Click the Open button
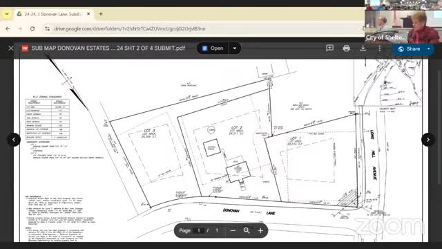This screenshot has height=249, width=442. (213, 48)
